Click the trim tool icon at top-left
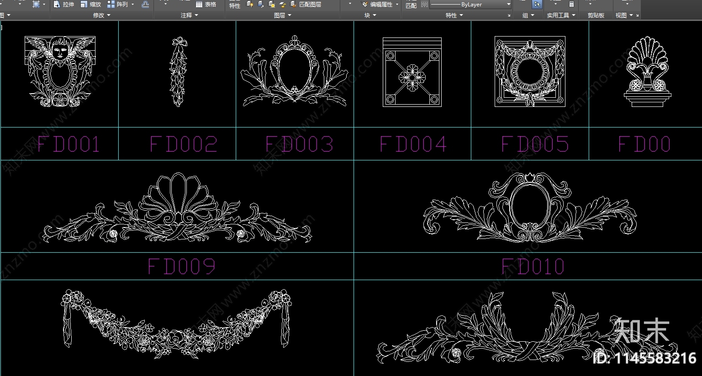 [x=36, y=5]
